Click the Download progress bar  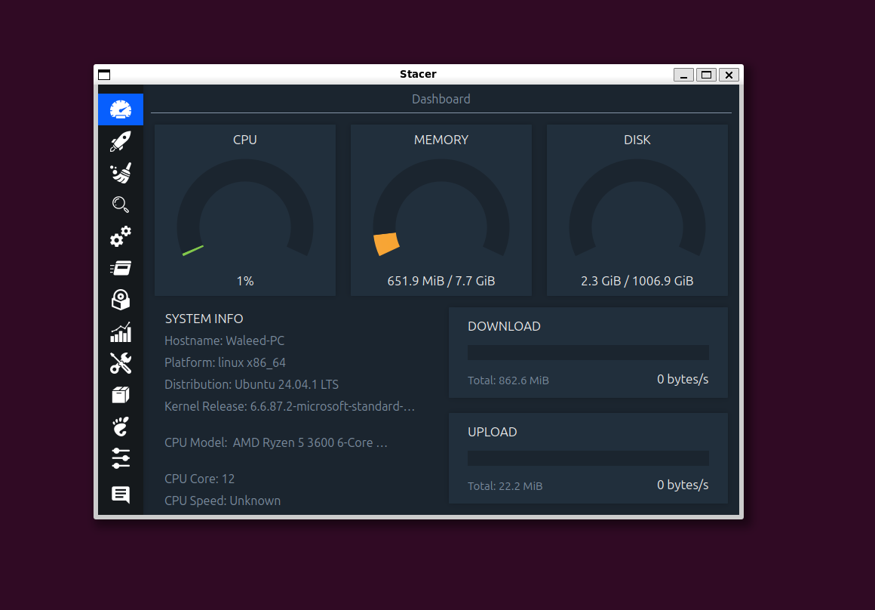588,352
